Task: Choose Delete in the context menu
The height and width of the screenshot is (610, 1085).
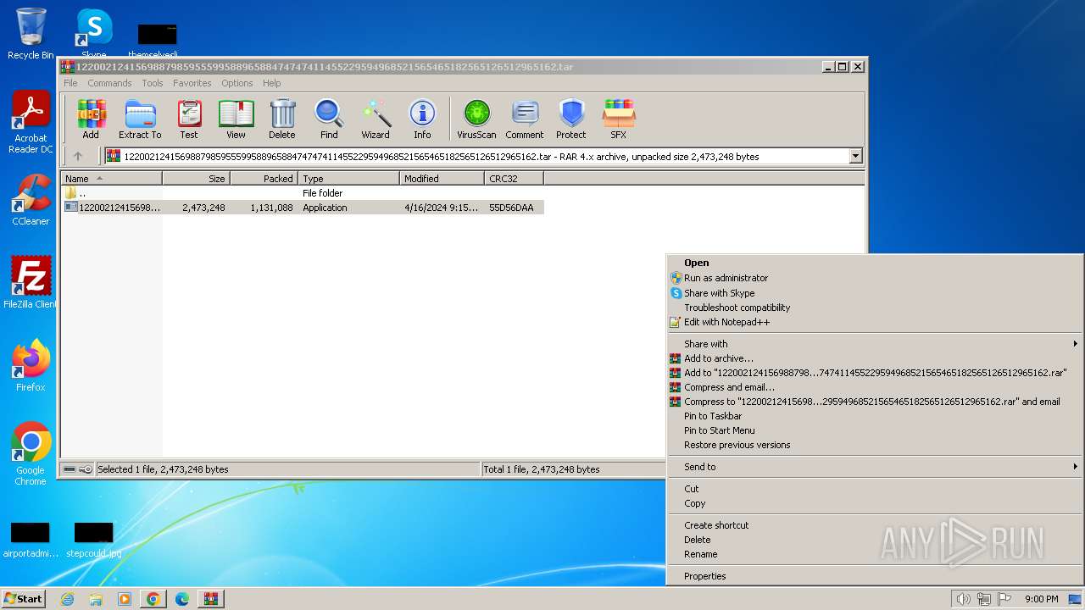Action: pos(875,540)
